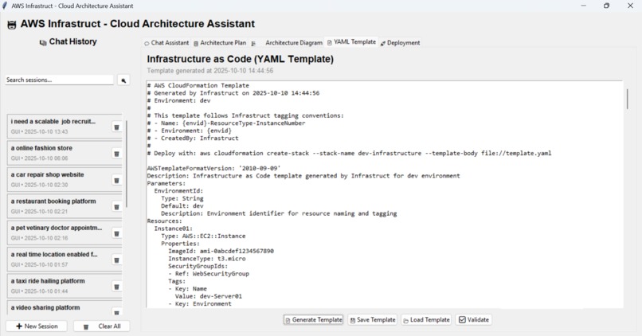The width and height of the screenshot is (642, 336).
Task: Go to the Deployment tab
Action: [x=400, y=42]
